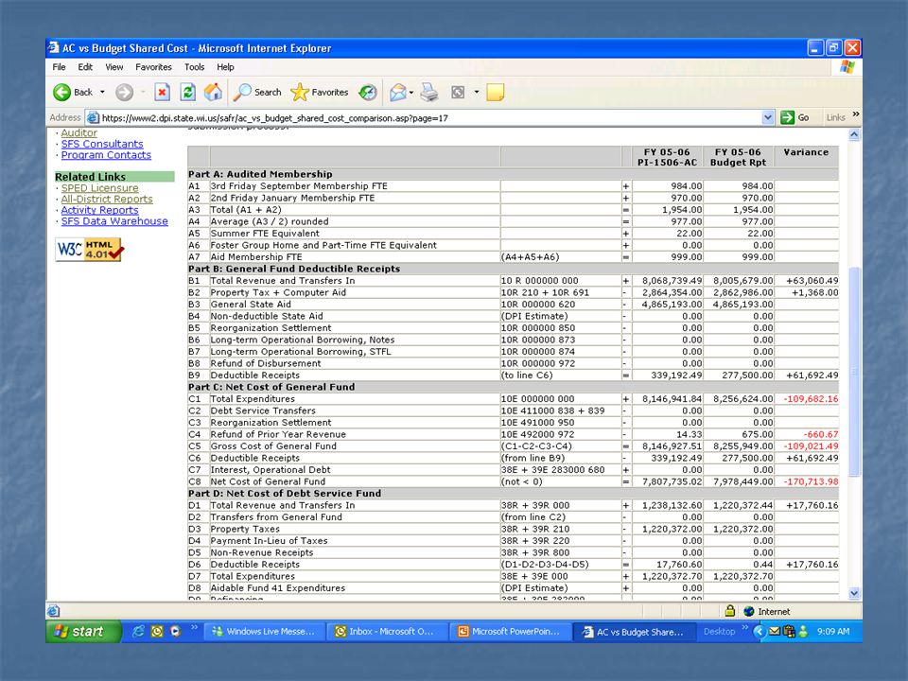Image resolution: width=908 pixels, height=681 pixels.
Task: Visit the Program Contacts link
Action: click(x=106, y=154)
